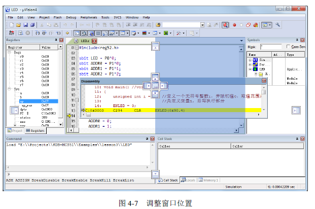Collapse the LED node in Symbols

250,69
